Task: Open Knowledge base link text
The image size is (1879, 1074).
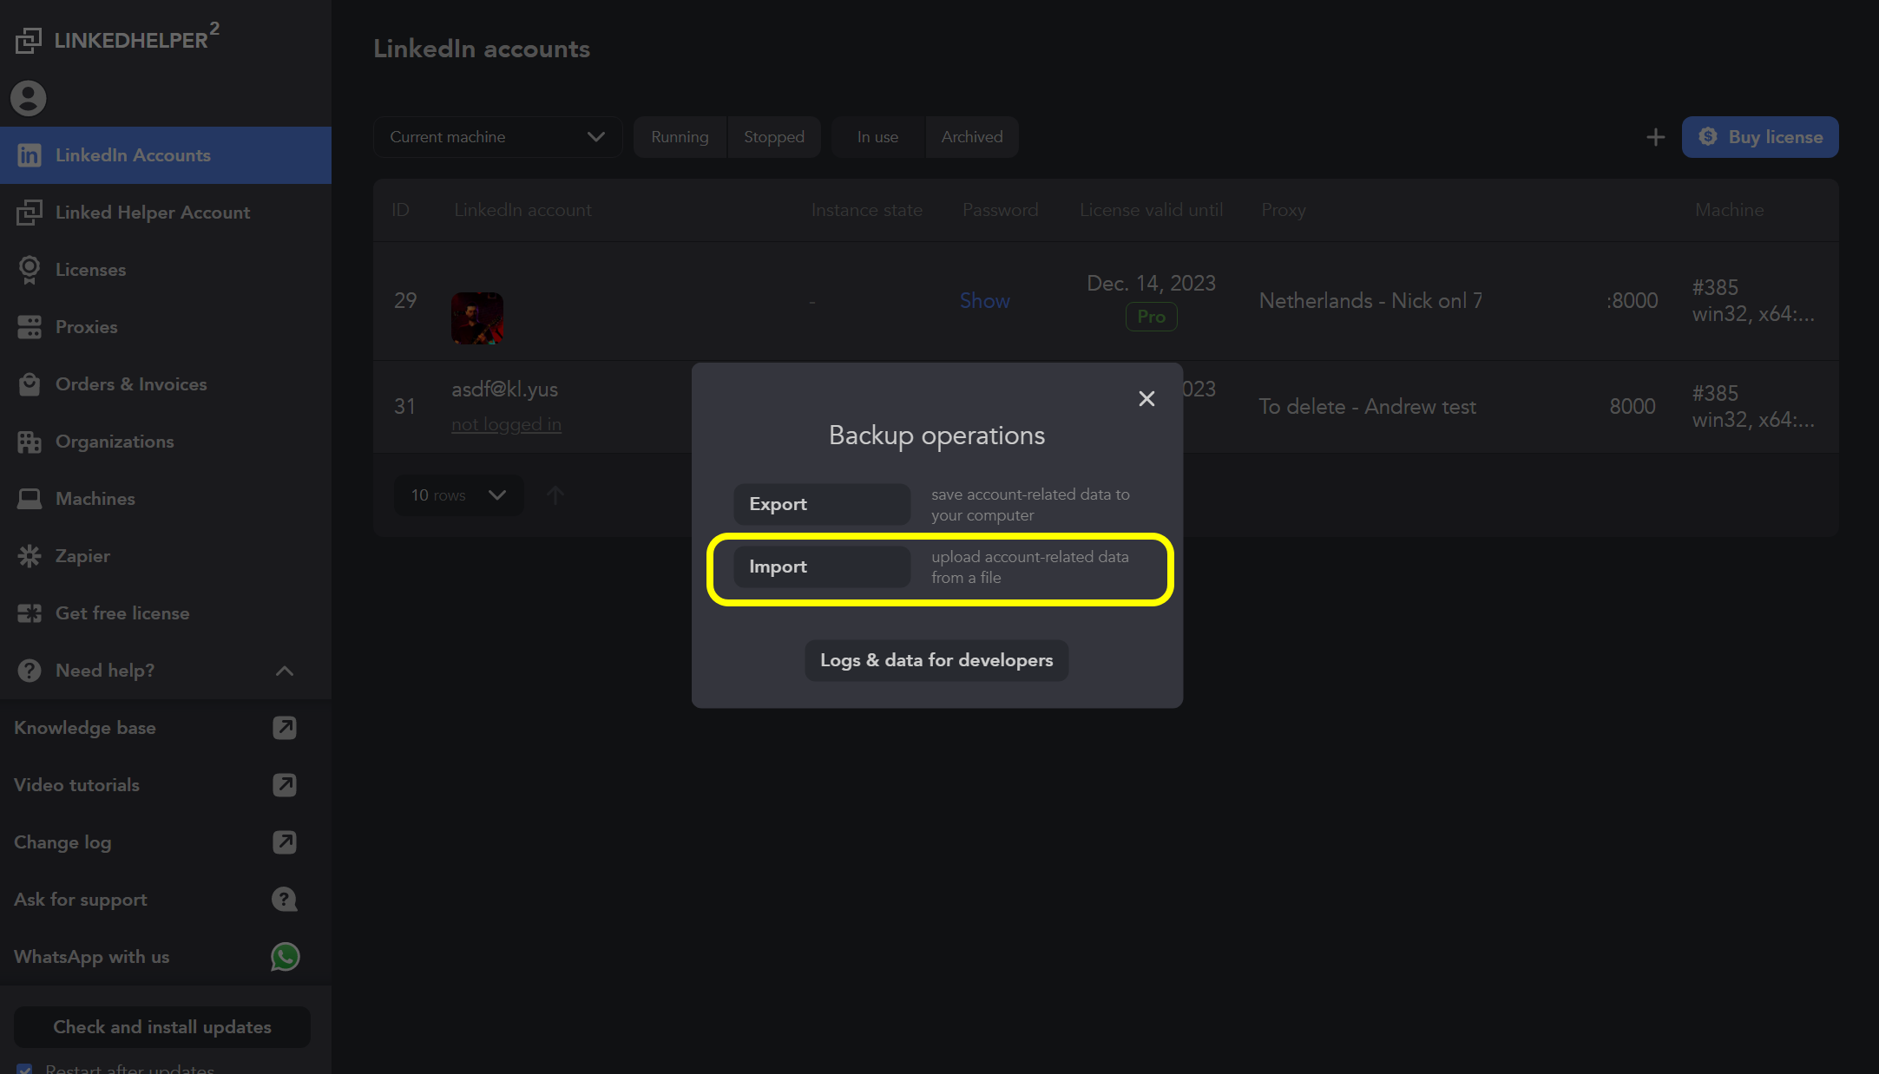Action: (85, 728)
